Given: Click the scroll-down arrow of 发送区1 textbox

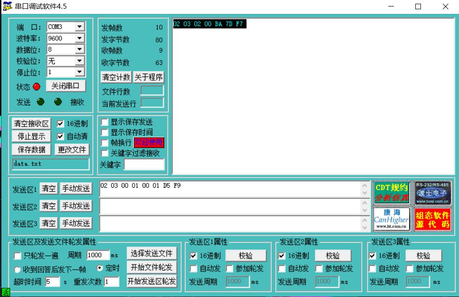Looking at the screenshot, I should [x=365, y=193].
